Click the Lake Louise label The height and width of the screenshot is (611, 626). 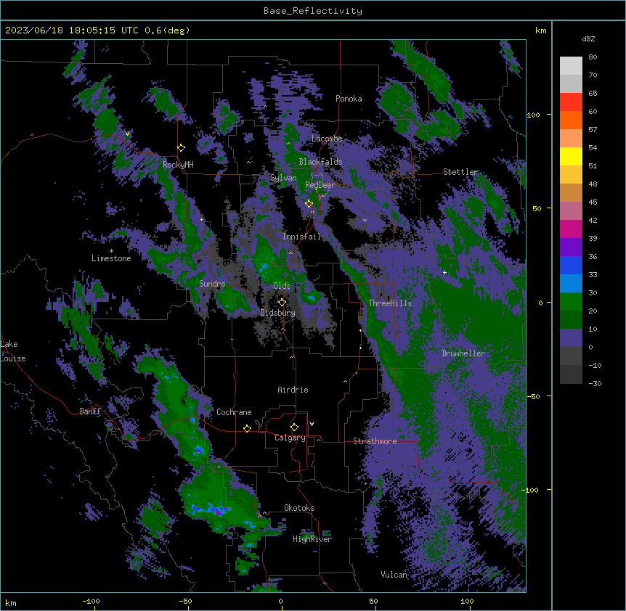[13, 351]
